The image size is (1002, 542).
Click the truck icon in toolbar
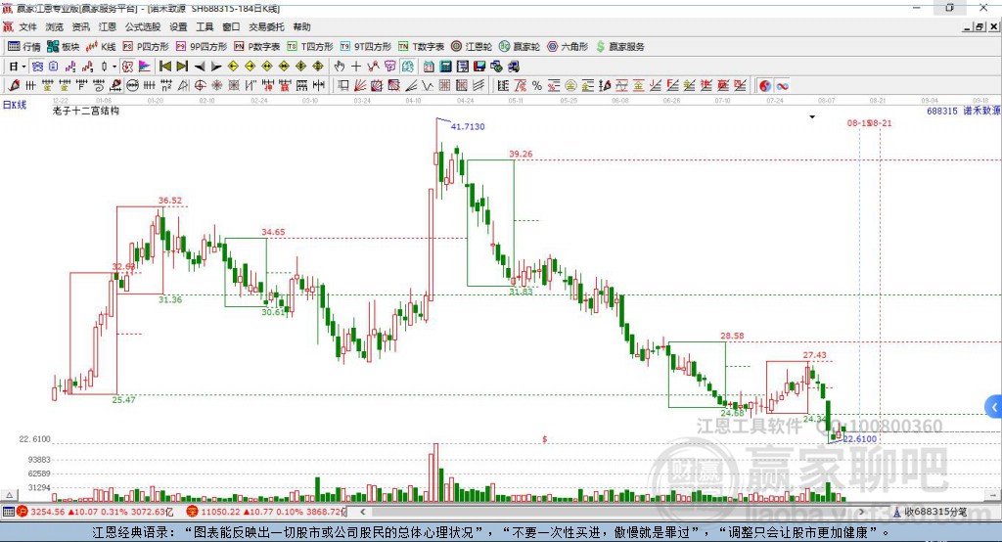point(513,67)
